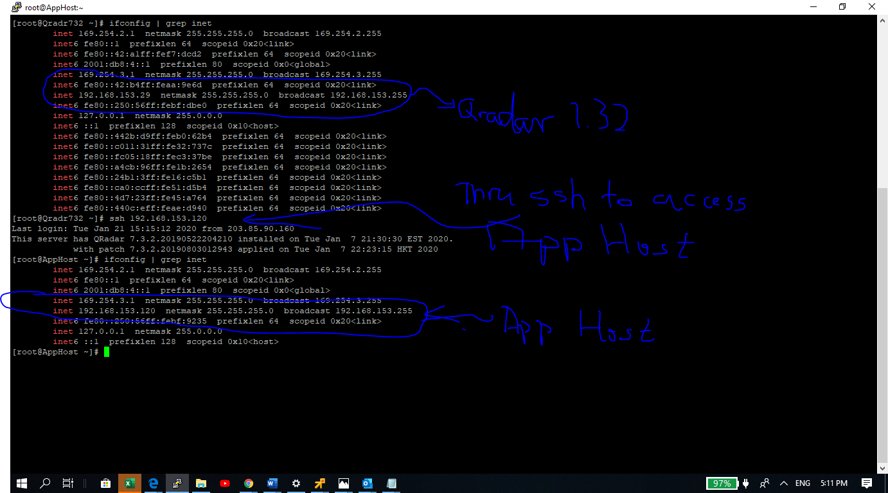Image resolution: width=888 pixels, height=493 pixels.
Task: Open the 5:11 PM clock flyout
Action: pyautogui.click(x=834, y=483)
